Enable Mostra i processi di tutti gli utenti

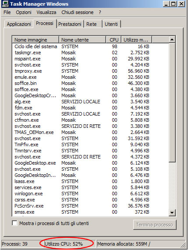(x=15, y=223)
